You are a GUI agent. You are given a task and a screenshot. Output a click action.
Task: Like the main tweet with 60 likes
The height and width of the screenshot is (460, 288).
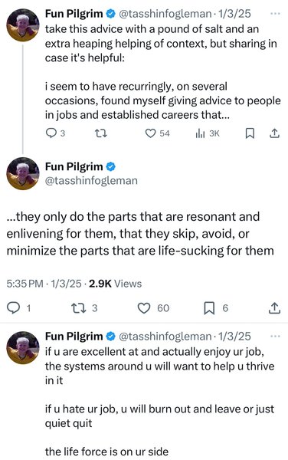pyautogui.click(x=153, y=308)
